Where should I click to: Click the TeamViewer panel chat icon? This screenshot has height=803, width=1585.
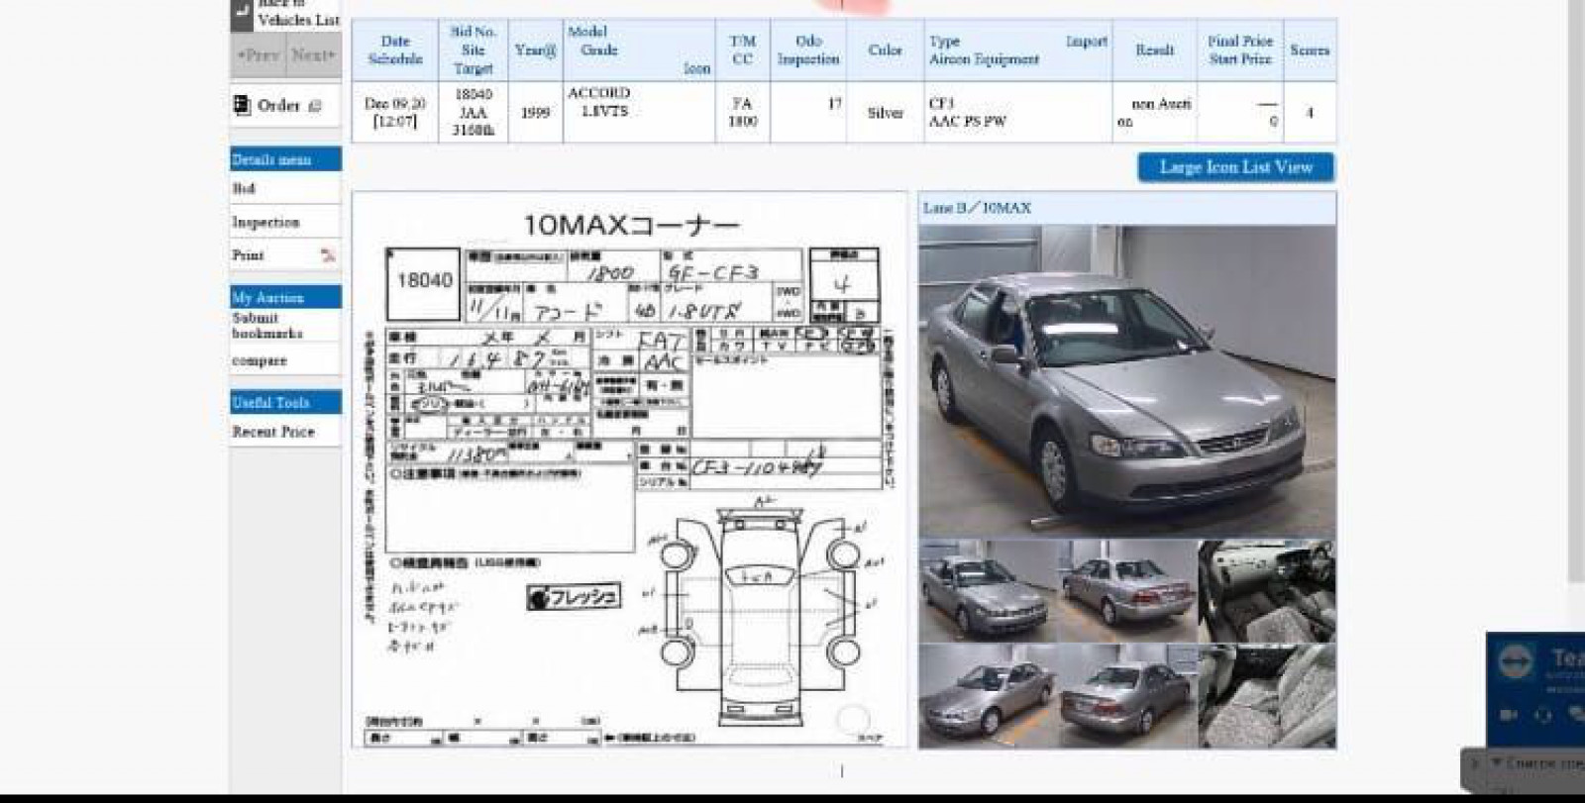1575,714
